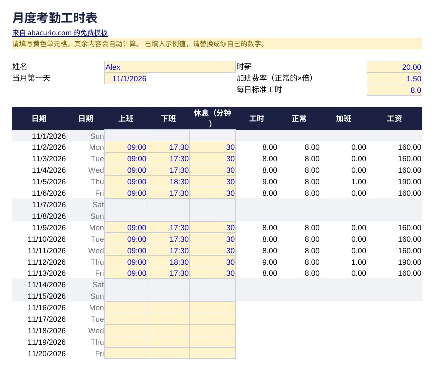Select the break minutes cell for 11/3/2026
434x371 pixels.
tap(213, 159)
